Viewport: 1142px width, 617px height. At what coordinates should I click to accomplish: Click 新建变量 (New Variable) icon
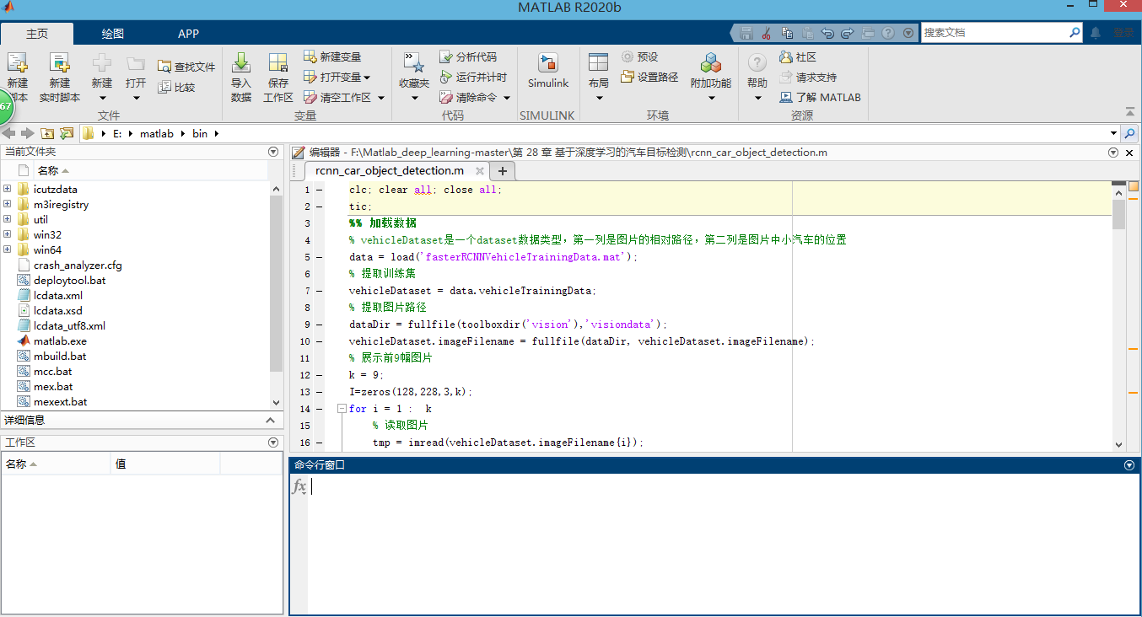[x=310, y=56]
